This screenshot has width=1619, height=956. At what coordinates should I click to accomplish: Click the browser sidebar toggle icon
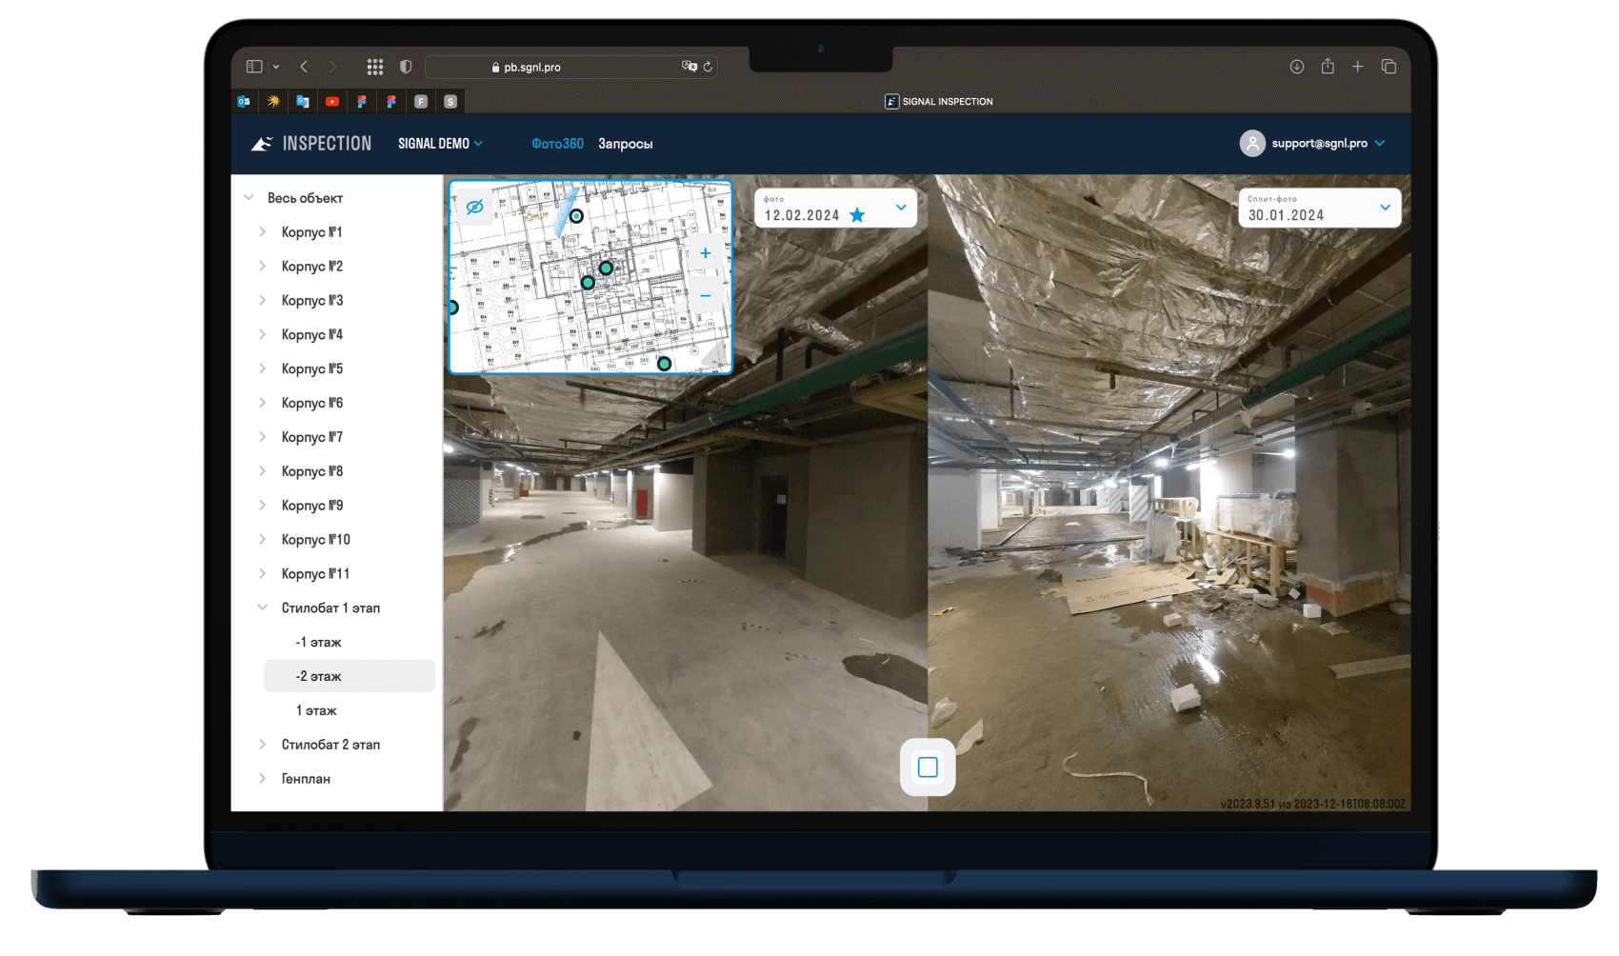[x=254, y=67]
